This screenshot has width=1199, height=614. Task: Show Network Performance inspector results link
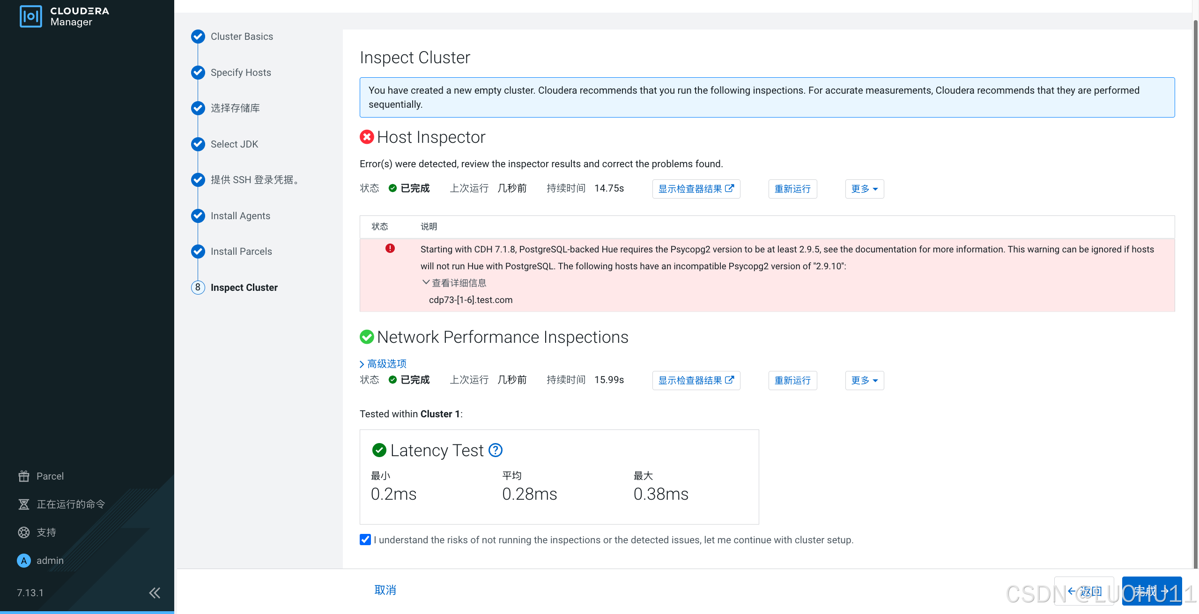(696, 380)
